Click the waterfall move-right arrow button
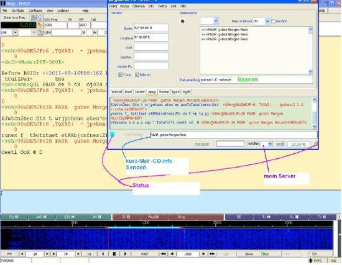 (125, 254)
